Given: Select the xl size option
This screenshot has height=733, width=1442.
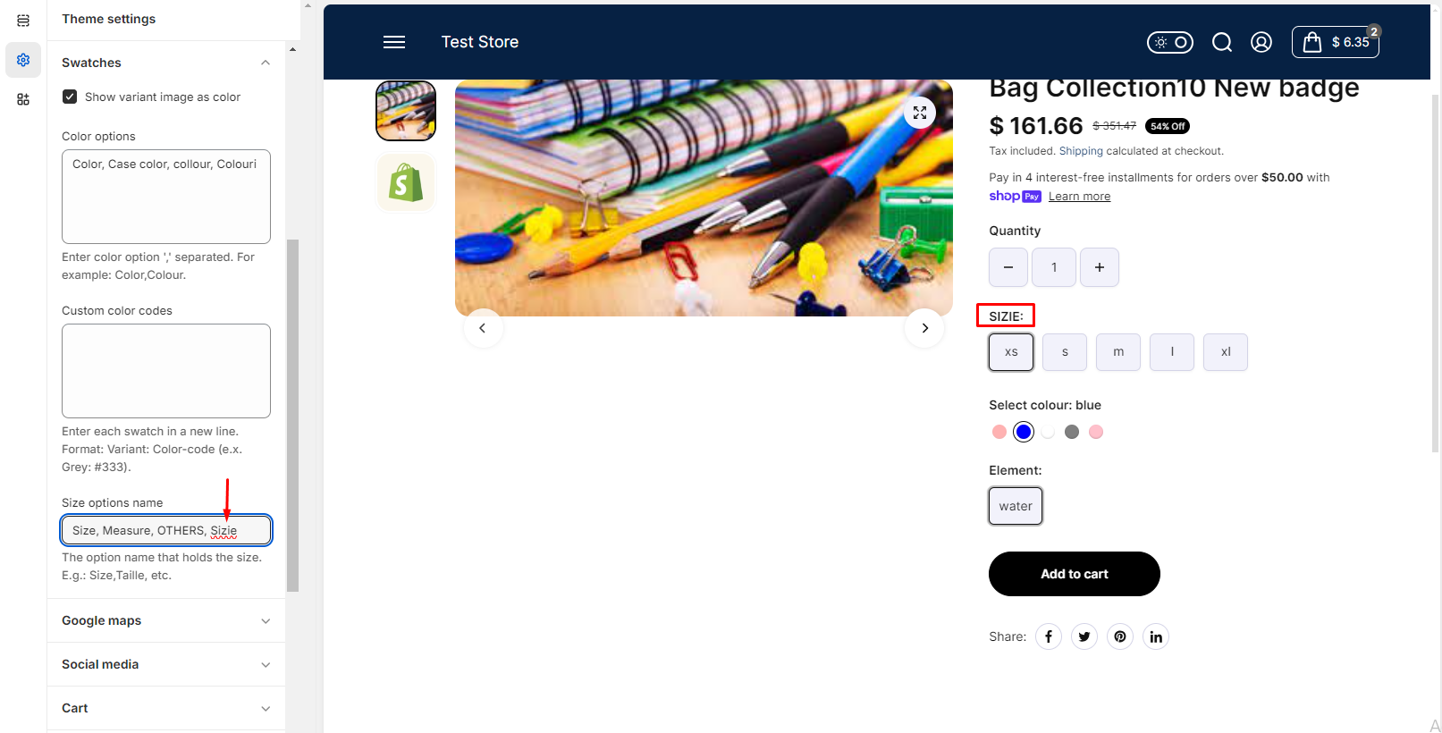Looking at the screenshot, I should [x=1226, y=352].
